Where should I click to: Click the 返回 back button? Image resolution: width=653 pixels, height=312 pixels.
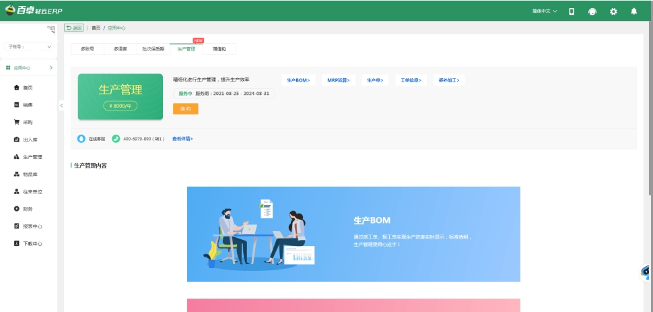pos(73,28)
